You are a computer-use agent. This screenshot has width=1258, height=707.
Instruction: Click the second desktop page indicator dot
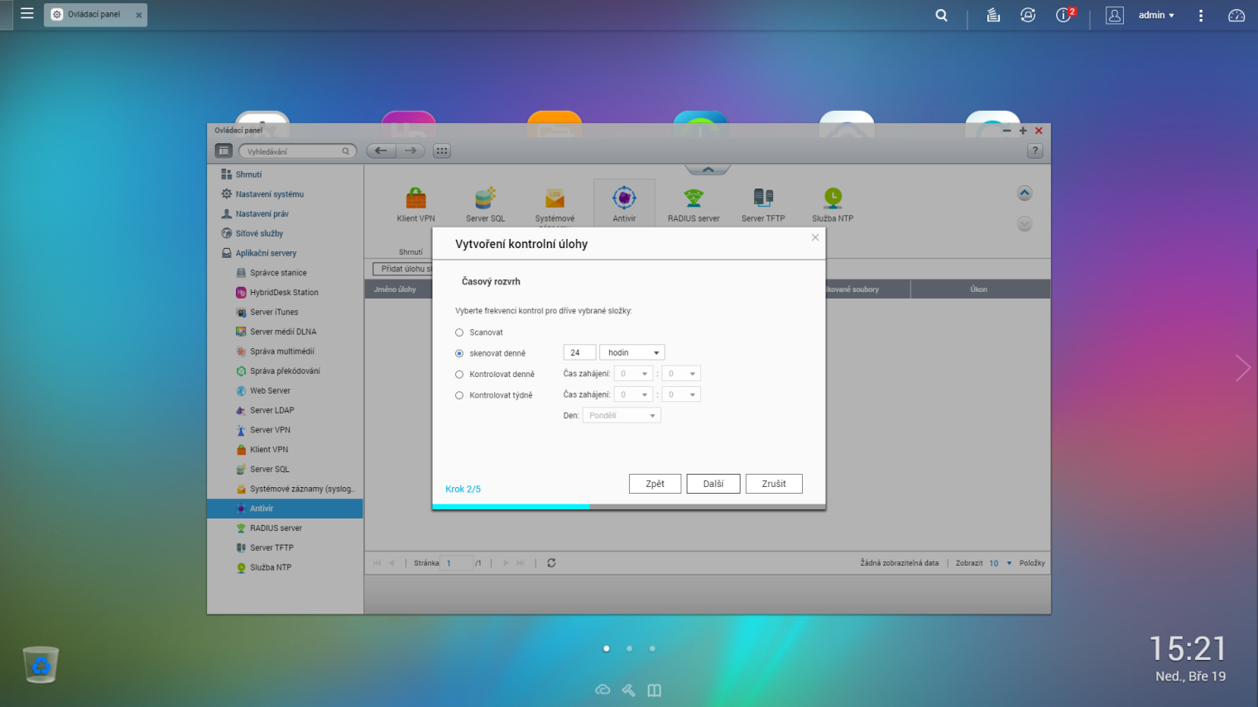tap(630, 648)
